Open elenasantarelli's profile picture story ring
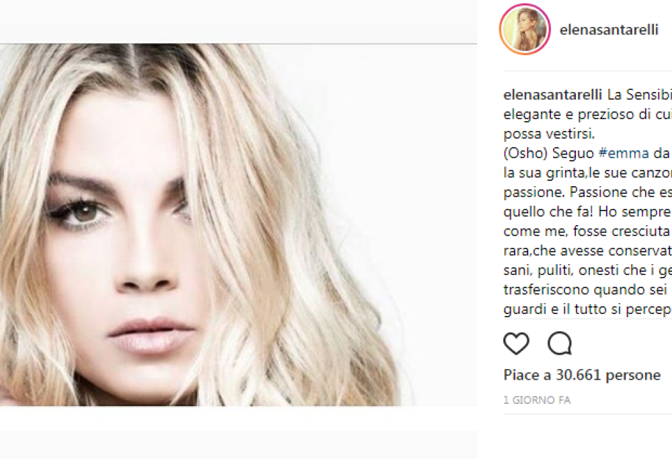 (525, 30)
